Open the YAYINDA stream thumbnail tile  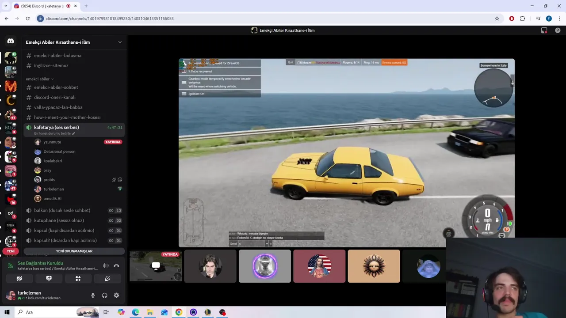pos(156,266)
